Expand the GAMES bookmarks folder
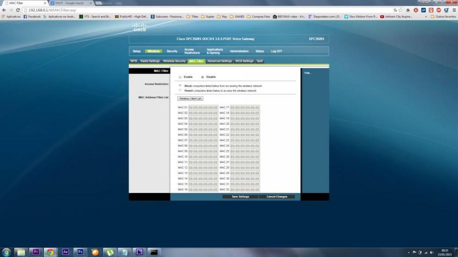458x257 pixels. (237, 16)
